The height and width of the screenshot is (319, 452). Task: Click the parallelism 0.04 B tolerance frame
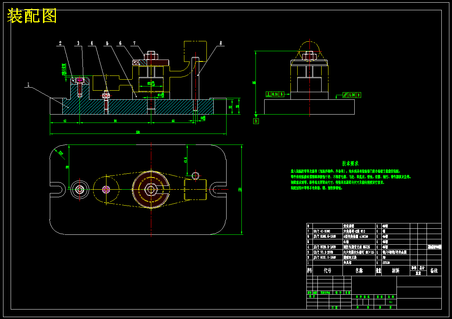point(352,94)
